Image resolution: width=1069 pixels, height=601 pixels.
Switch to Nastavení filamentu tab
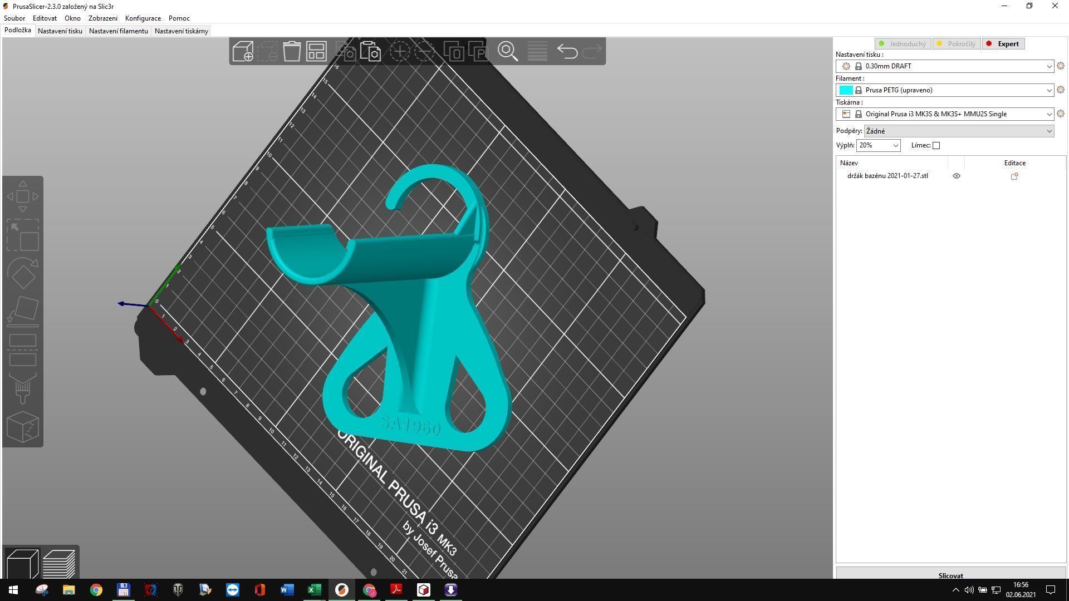[x=118, y=31]
